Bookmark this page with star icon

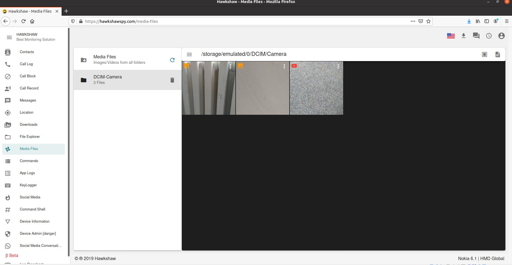(x=428, y=21)
